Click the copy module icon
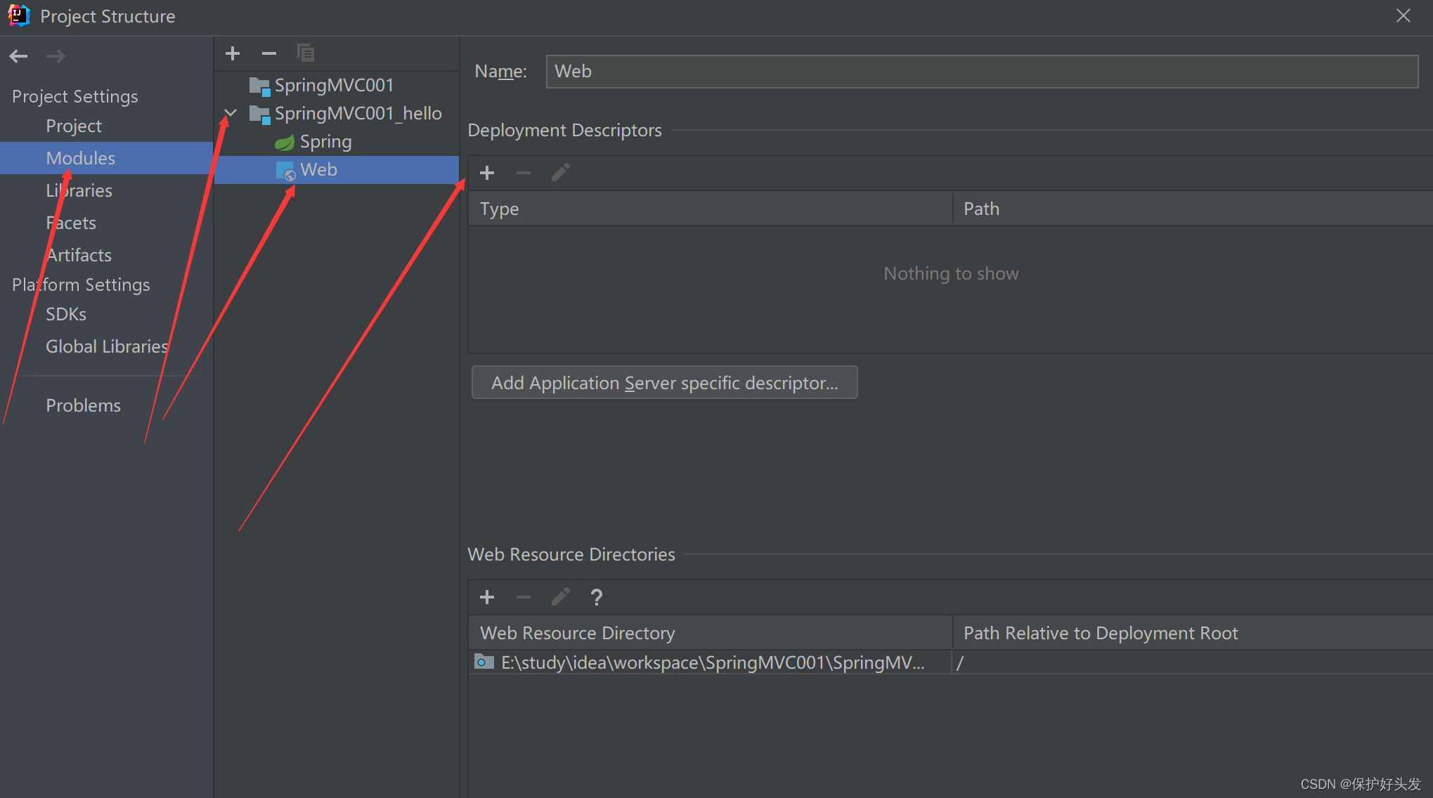This screenshot has height=798, width=1433. coord(305,53)
